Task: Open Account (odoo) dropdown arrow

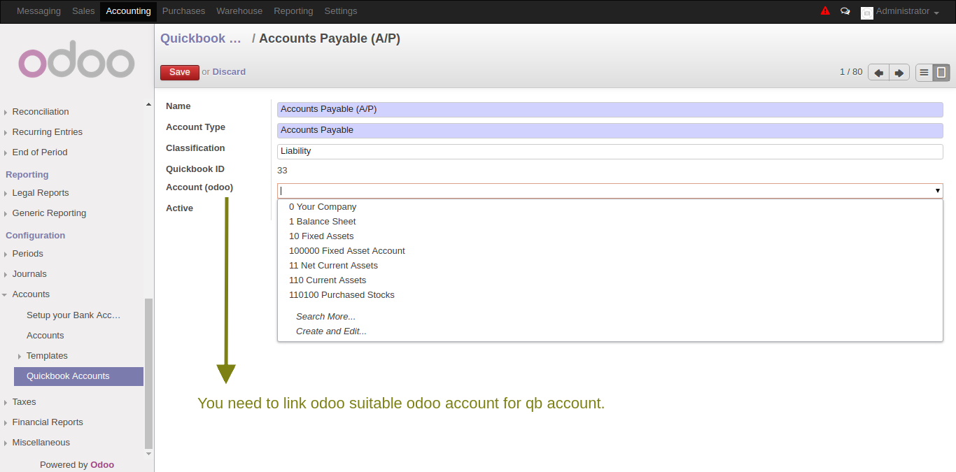Action: (937, 191)
